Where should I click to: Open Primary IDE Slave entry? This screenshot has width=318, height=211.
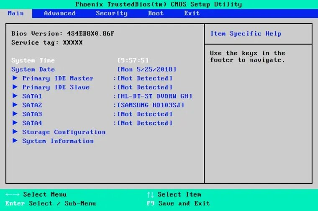[x=56, y=87]
